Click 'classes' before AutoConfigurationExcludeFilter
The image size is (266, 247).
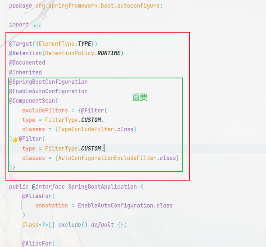[34, 158]
